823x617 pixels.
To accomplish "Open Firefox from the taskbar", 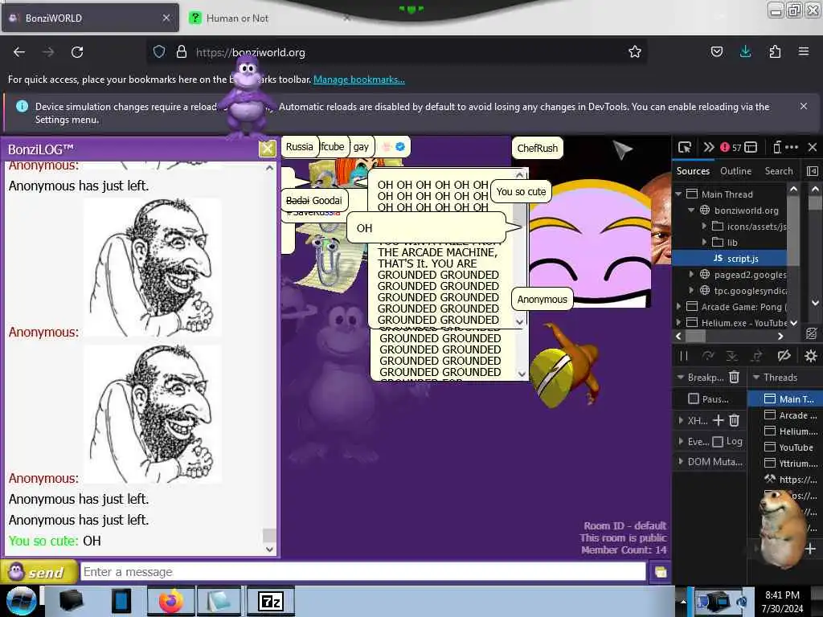I will [170, 601].
